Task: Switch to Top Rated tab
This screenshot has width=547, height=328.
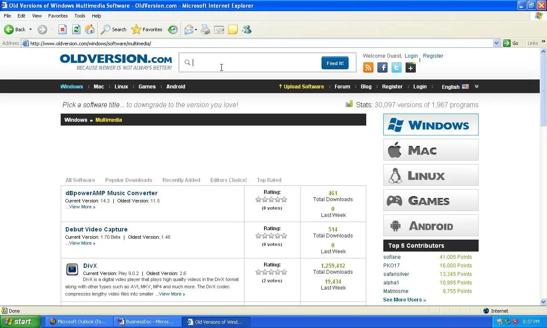Action: point(269,180)
